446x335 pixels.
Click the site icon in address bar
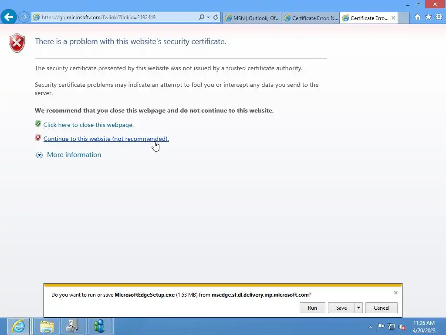click(x=36, y=17)
